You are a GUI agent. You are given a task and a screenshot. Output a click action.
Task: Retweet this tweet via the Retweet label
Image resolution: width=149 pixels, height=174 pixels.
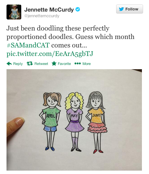tap(41, 64)
